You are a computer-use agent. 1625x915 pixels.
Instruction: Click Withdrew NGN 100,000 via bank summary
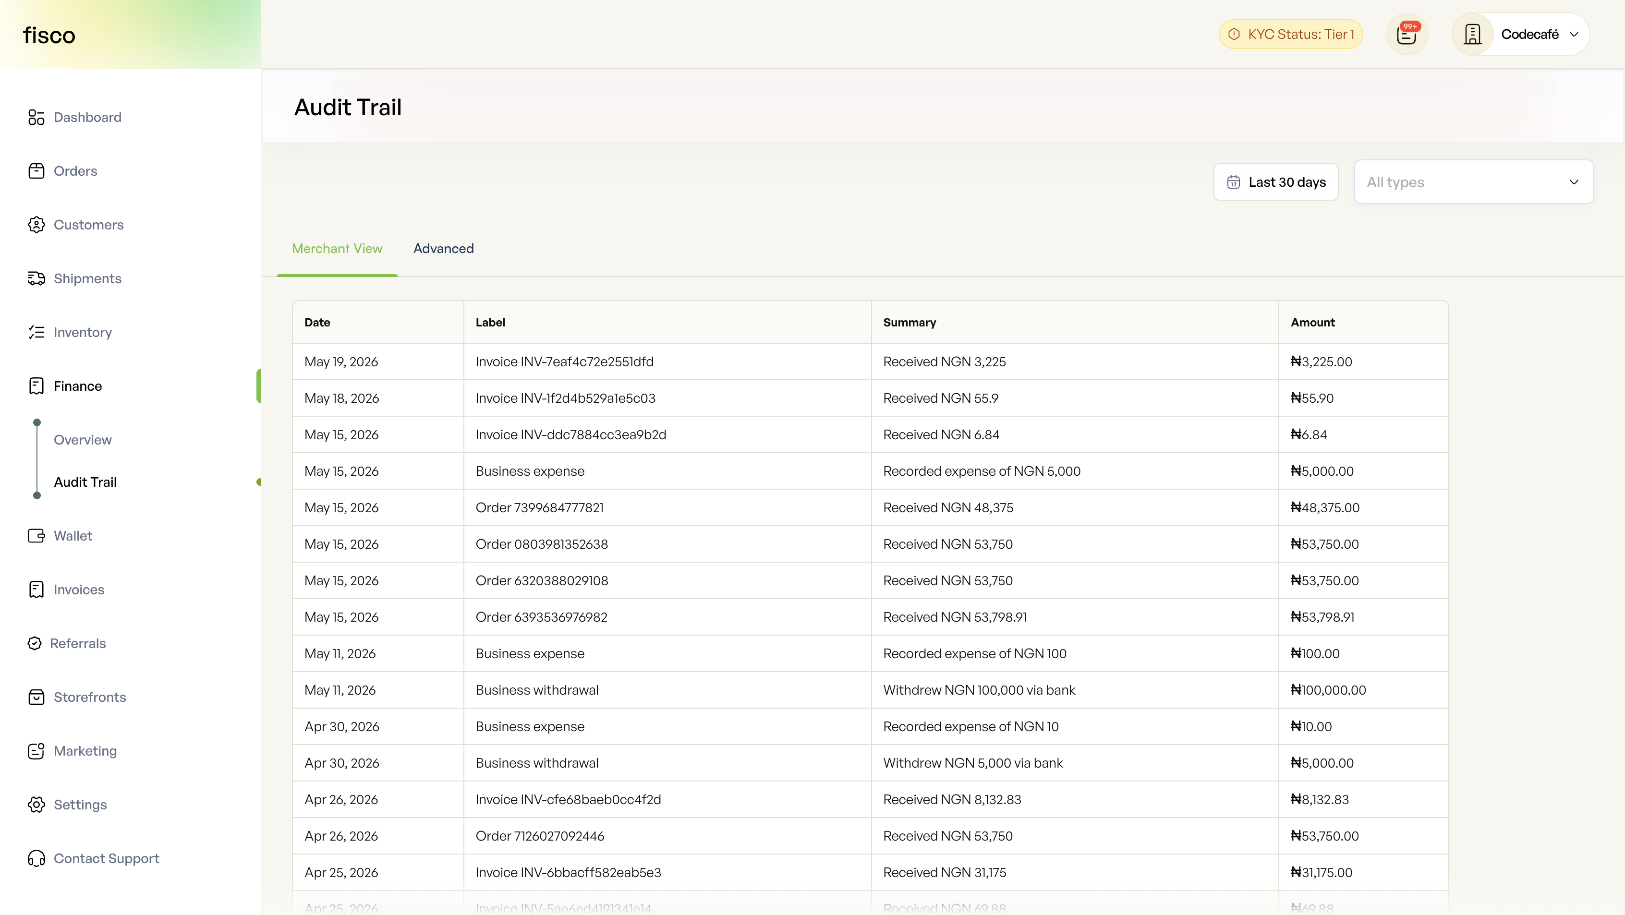coord(979,690)
